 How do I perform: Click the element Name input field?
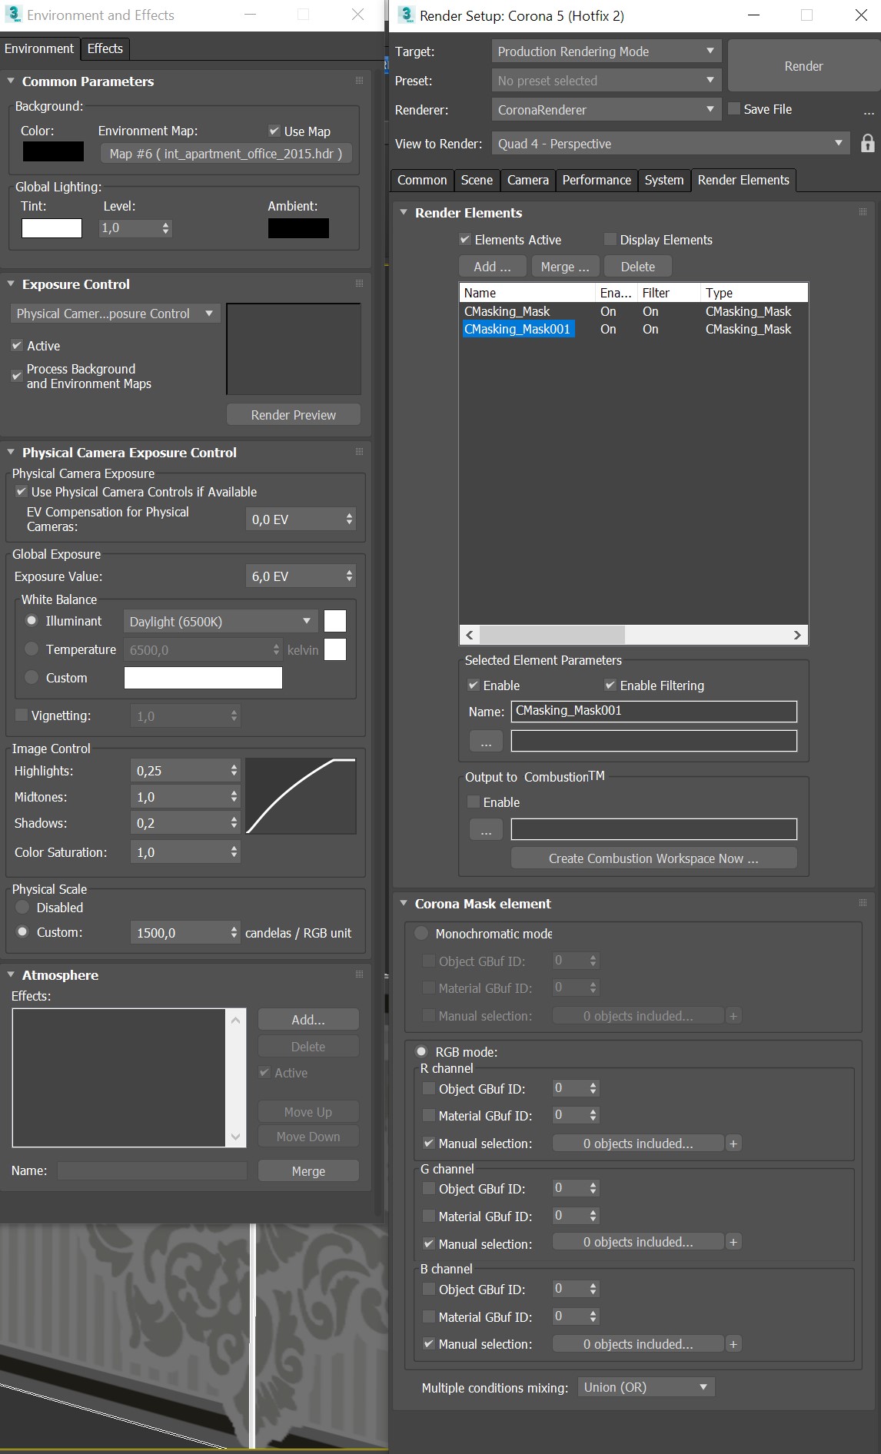pyautogui.click(x=653, y=711)
